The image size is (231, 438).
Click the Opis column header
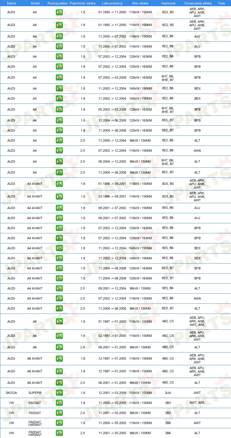(222, 3)
